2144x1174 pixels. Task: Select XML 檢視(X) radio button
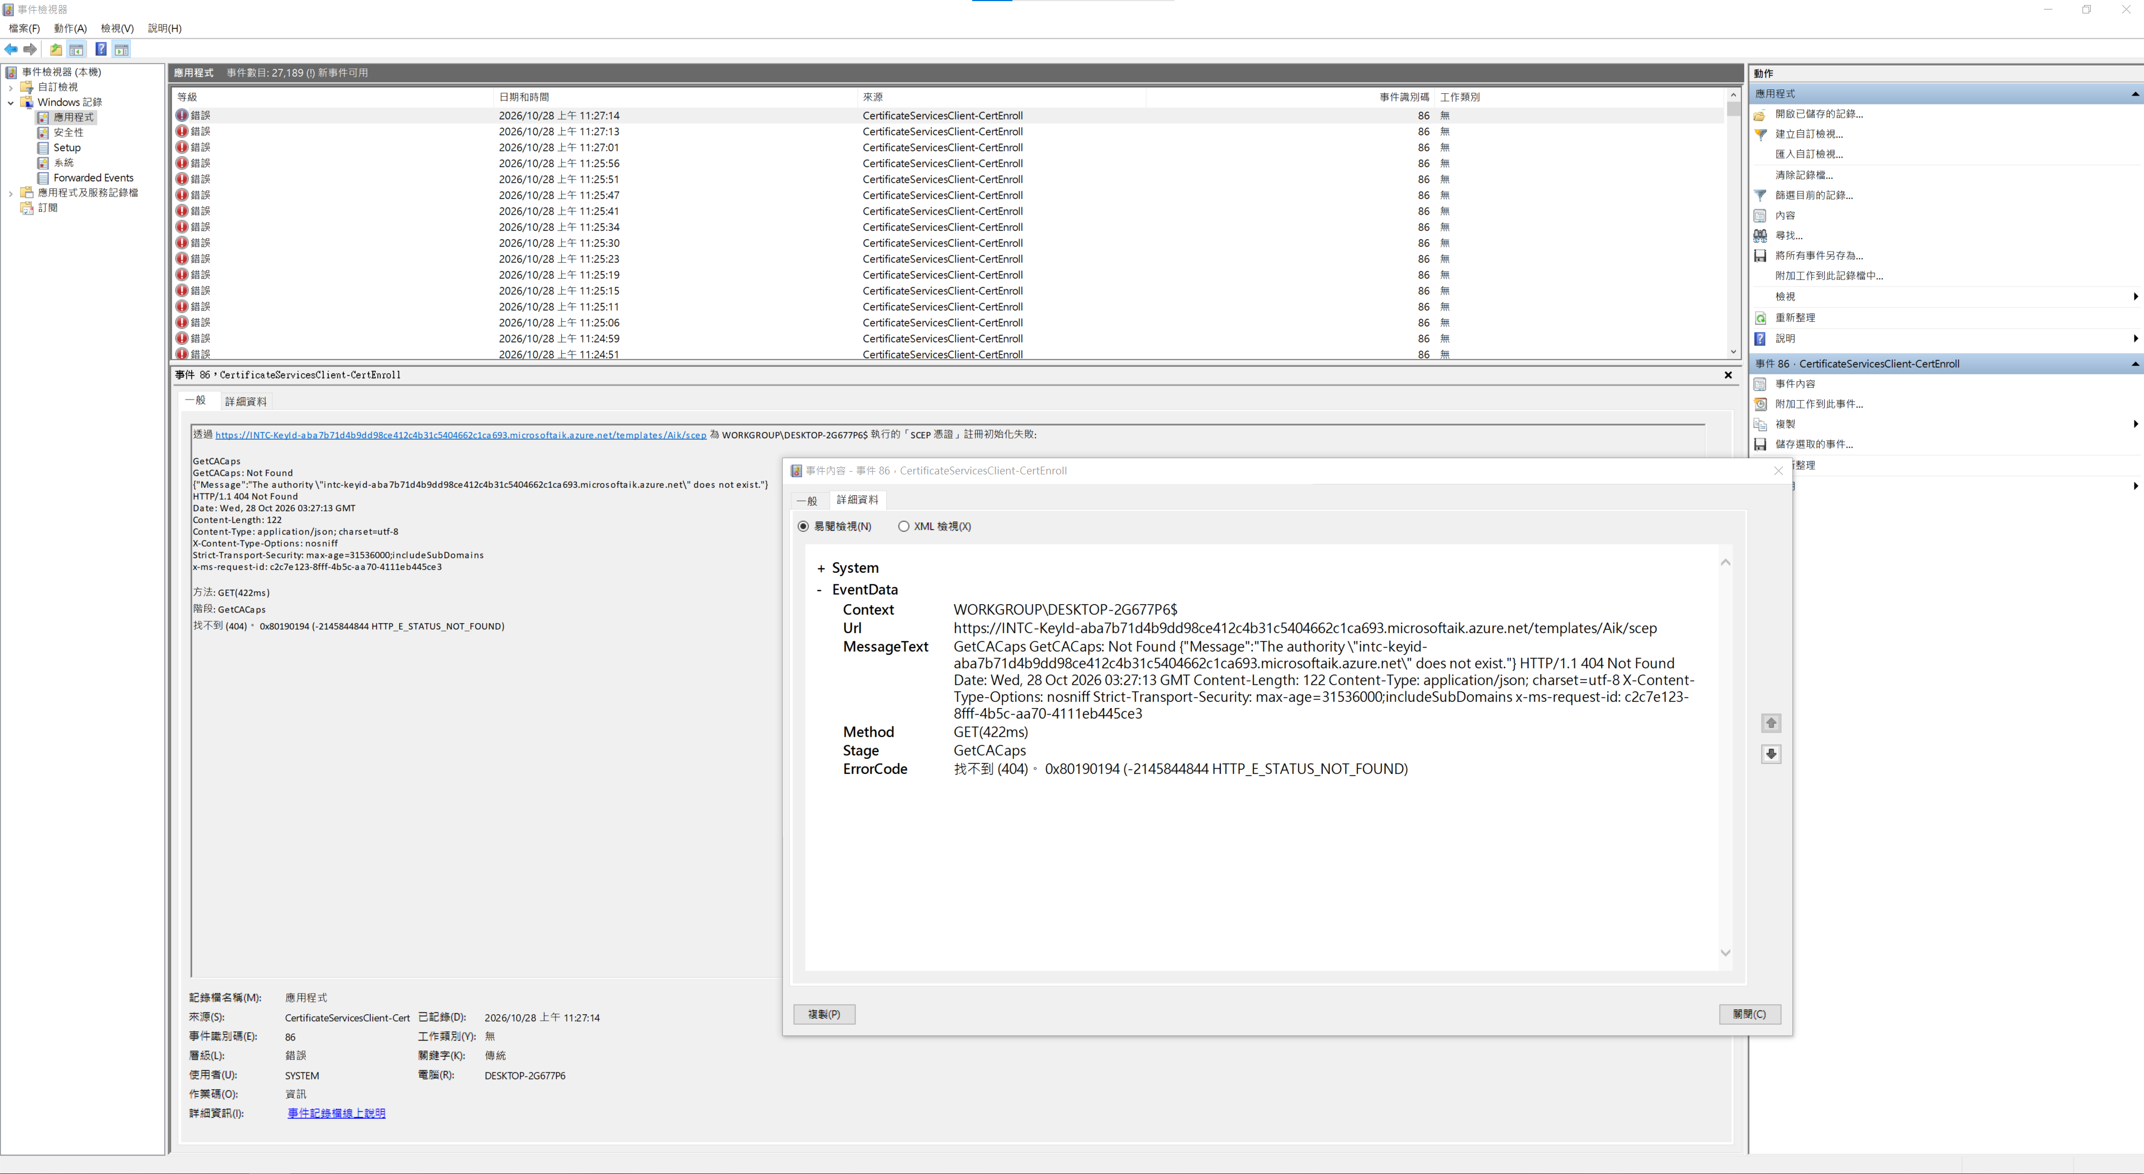[x=904, y=526]
